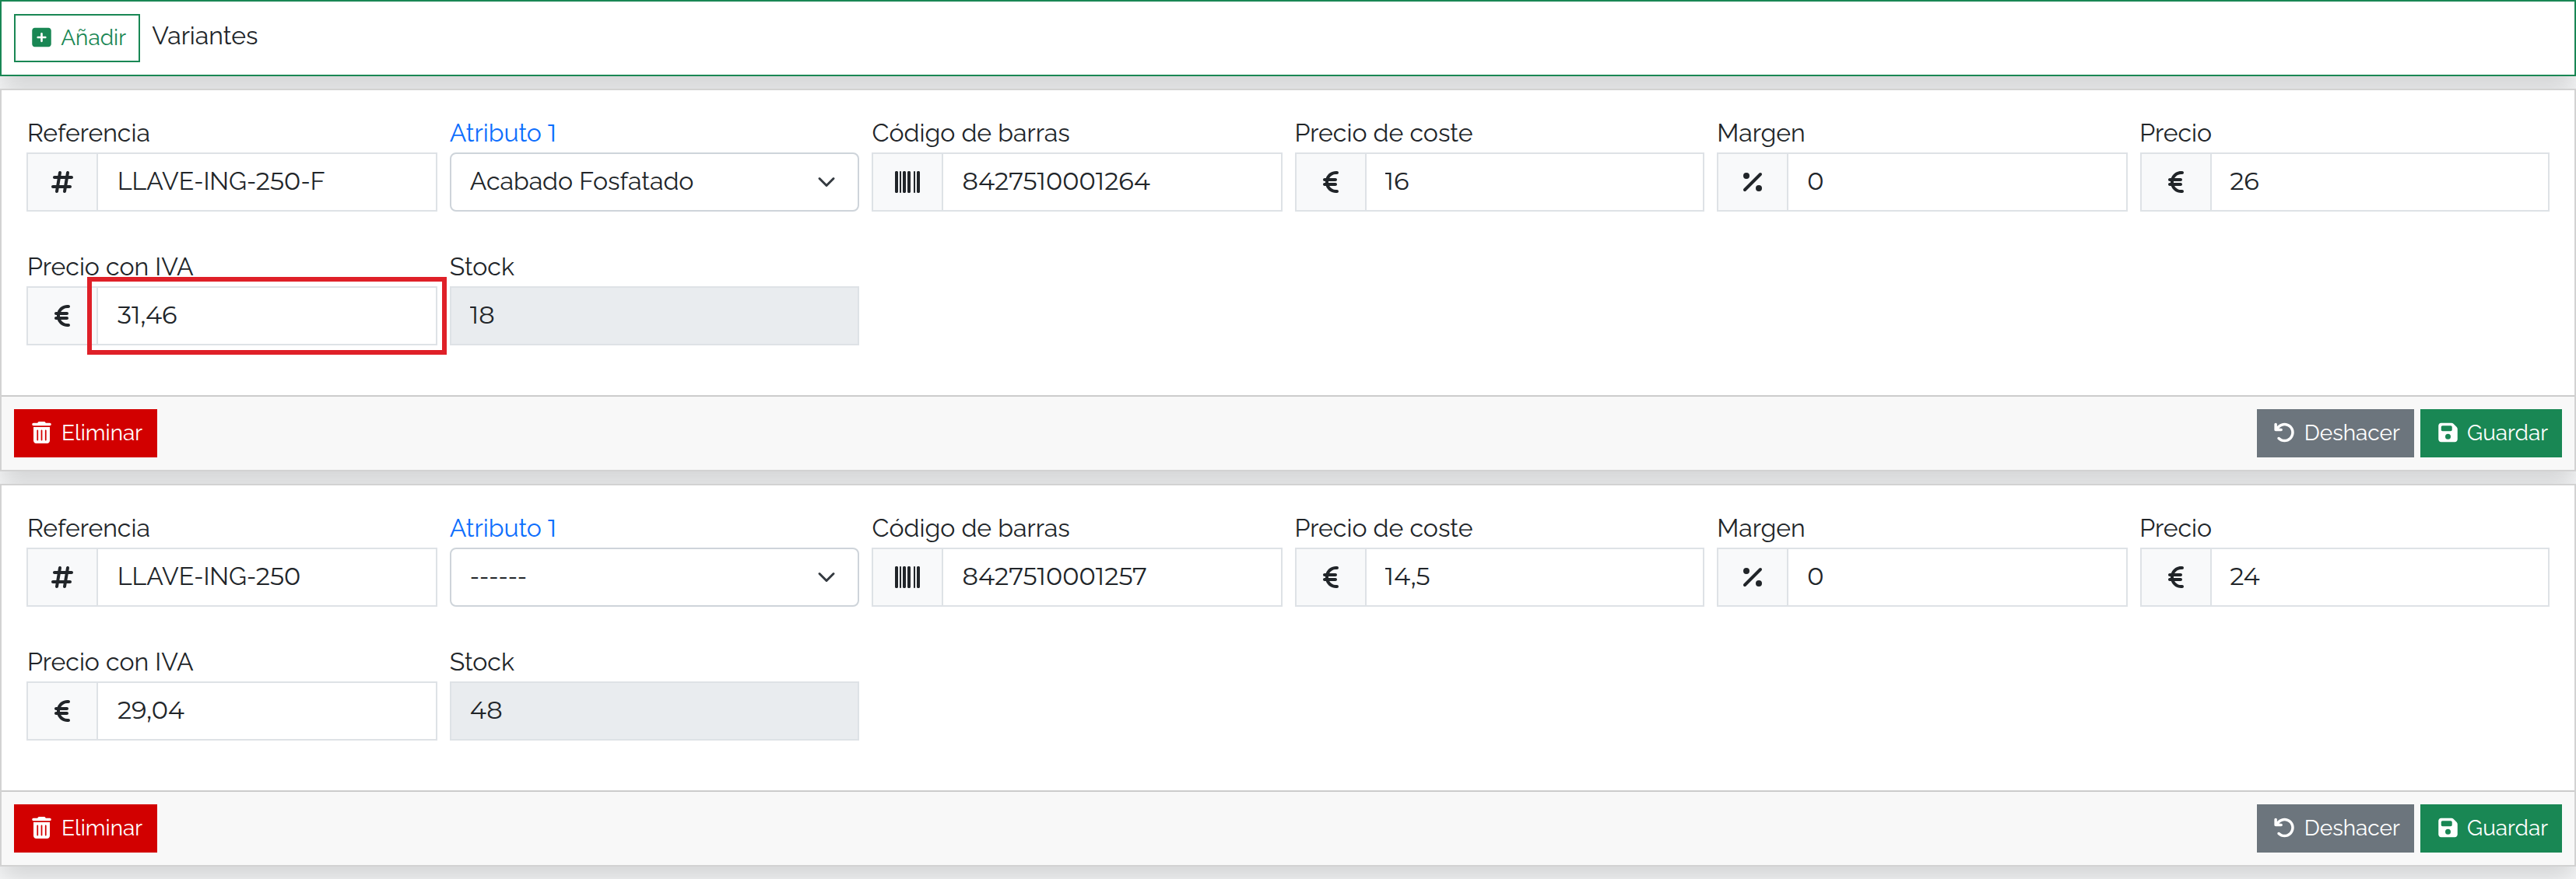This screenshot has height=879, width=2576.
Task: Click the euro icon beside cost 16
Action: [x=1330, y=182]
